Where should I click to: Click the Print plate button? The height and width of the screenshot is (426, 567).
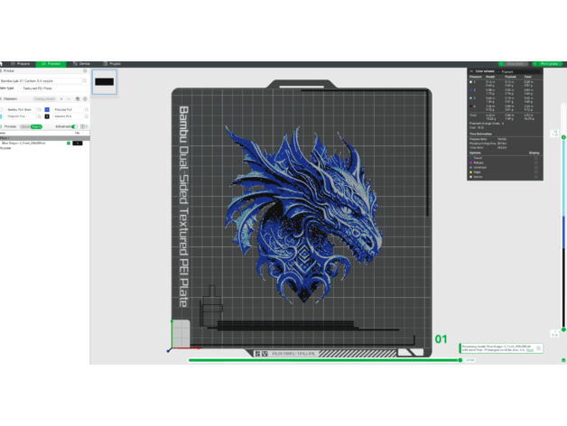pos(550,64)
